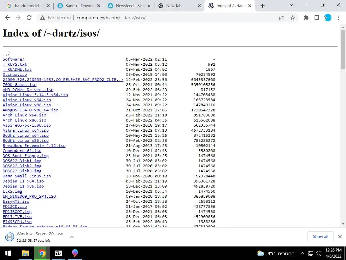
Task: Close the New Tab tab
Action: tap(199, 6)
